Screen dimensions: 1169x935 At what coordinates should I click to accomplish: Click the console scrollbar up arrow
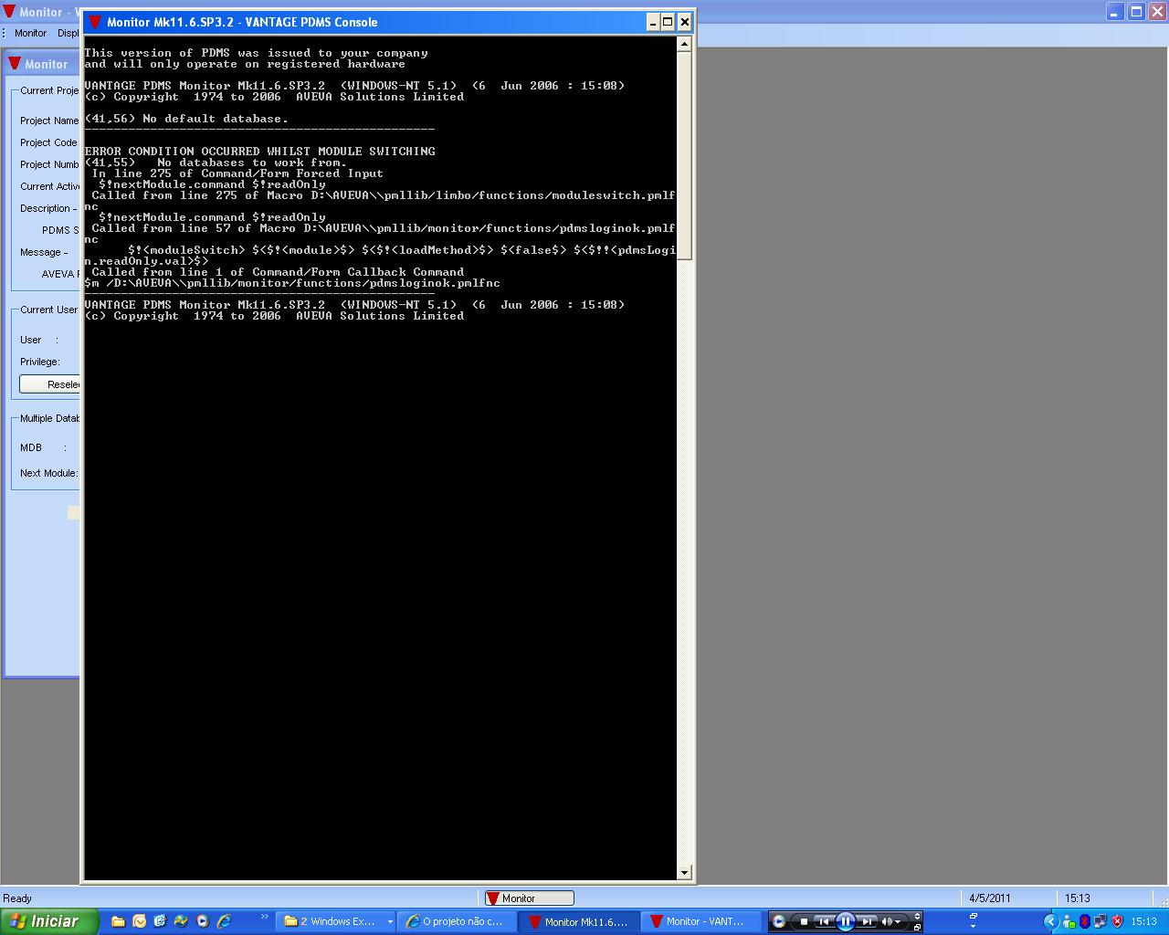(684, 44)
